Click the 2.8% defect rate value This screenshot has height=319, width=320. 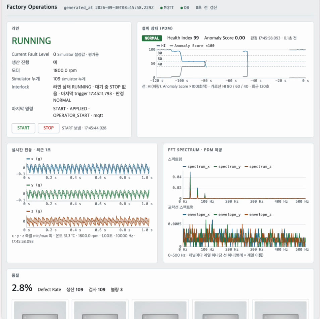click(22, 288)
